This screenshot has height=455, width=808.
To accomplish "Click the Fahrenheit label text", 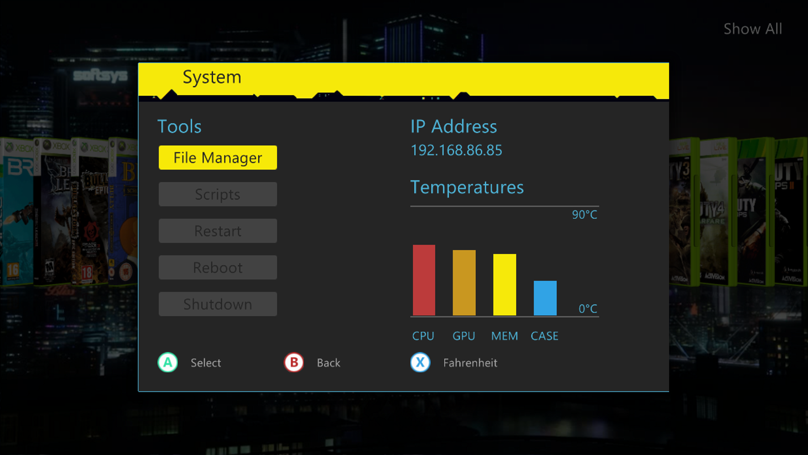I will (x=470, y=363).
